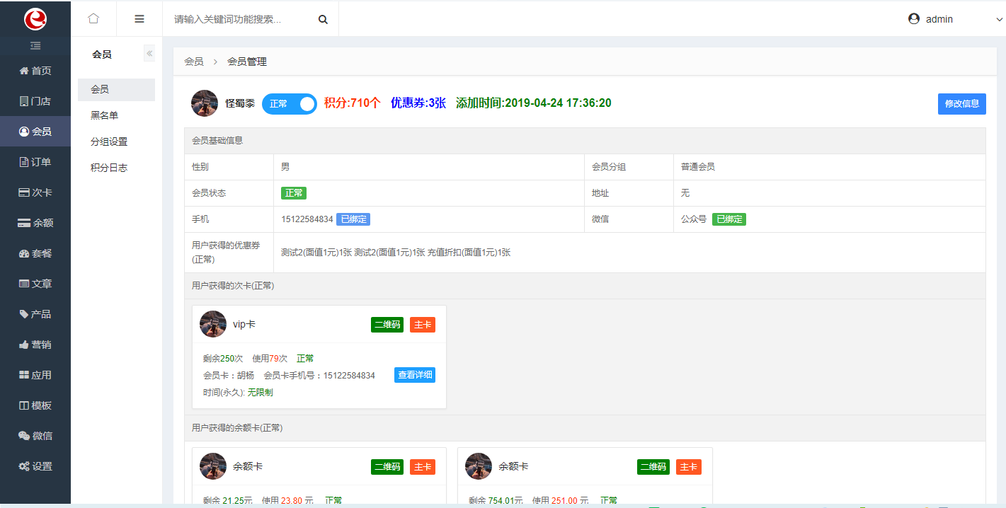Viewport: 1006px width, 508px height.
Task: Click 优惠券:3张 coupon count text
Action: [x=418, y=103]
